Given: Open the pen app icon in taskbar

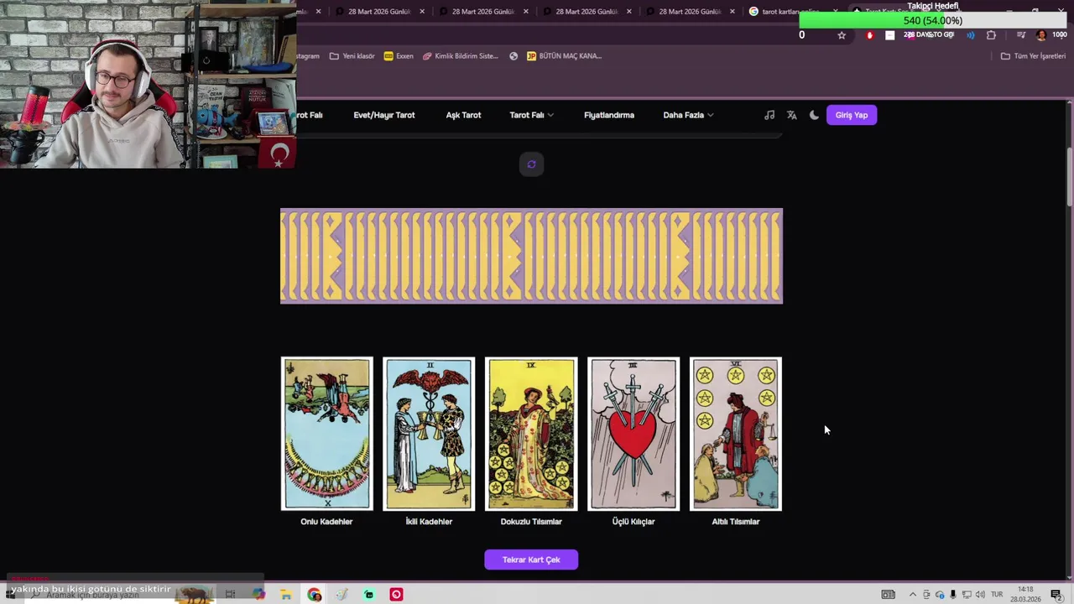Looking at the screenshot, I should [x=341, y=595].
